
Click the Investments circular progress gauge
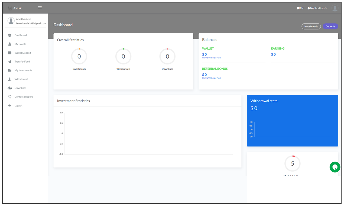point(79,56)
